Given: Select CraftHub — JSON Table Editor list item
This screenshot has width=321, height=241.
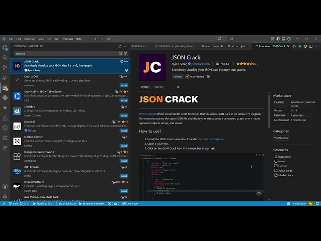Looking at the screenshot, I should coord(70,96).
